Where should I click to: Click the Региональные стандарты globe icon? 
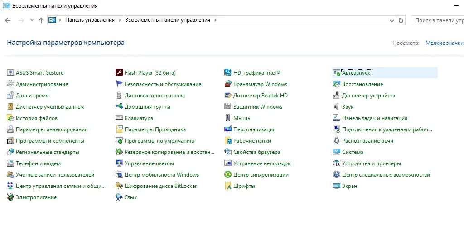(x=10, y=152)
